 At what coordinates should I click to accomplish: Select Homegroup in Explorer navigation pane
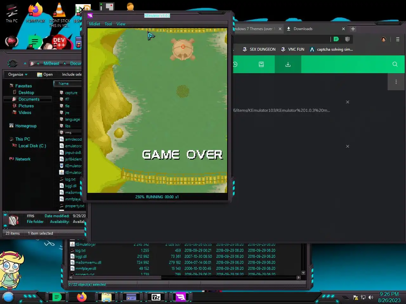click(26, 126)
